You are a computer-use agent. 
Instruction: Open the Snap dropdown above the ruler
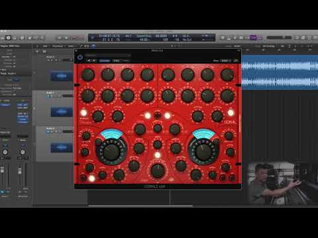(237, 46)
